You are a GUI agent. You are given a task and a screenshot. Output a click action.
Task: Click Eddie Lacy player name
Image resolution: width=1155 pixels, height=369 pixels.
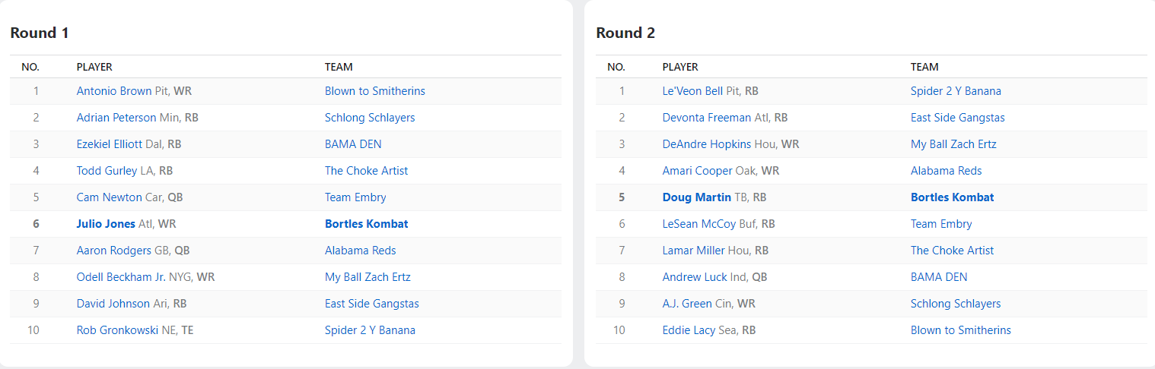tap(689, 330)
